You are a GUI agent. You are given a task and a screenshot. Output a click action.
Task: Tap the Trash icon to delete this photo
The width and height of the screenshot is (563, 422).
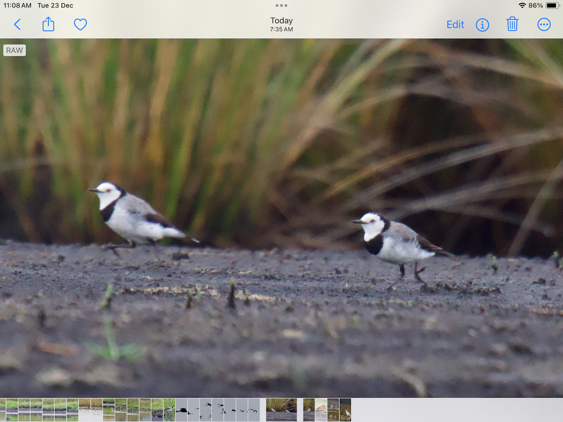512,24
